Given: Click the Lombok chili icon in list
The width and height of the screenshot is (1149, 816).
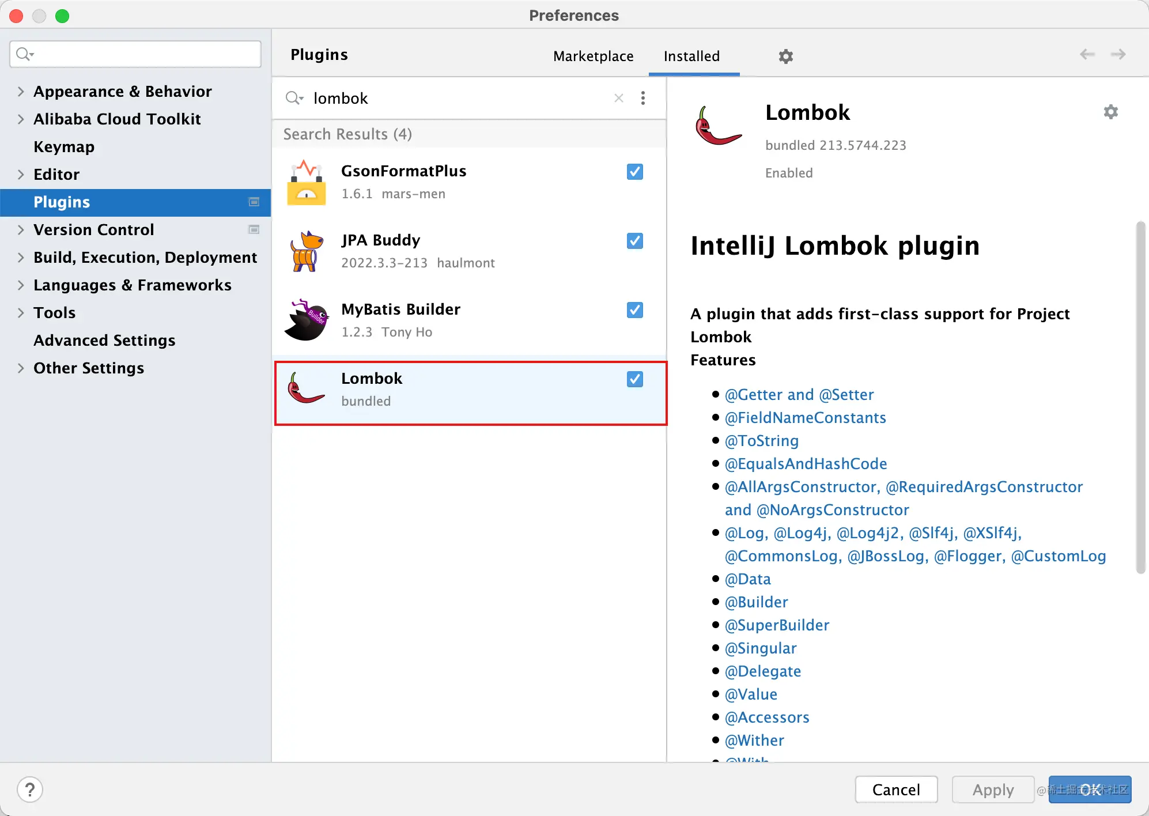Looking at the screenshot, I should coord(306,388).
